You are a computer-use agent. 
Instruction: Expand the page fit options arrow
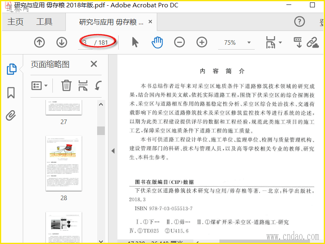tap(280, 42)
